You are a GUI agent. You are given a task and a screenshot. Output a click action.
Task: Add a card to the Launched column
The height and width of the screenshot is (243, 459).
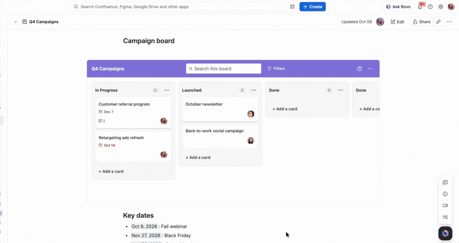[x=198, y=157]
